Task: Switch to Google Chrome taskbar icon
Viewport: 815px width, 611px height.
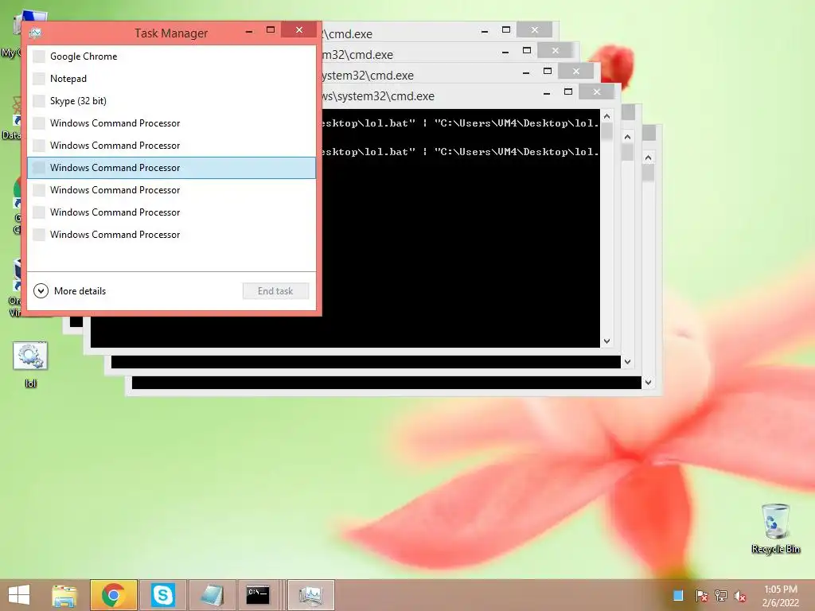Action: [113, 595]
